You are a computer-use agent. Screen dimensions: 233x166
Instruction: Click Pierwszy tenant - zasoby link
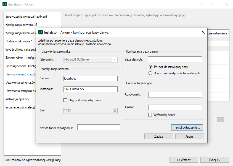click(21, 74)
